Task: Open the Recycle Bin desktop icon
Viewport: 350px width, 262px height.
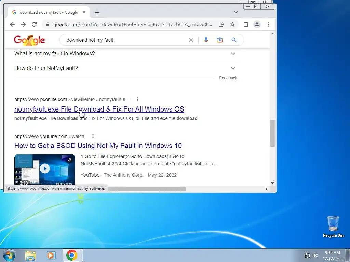Action: pyautogui.click(x=333, y=227)
